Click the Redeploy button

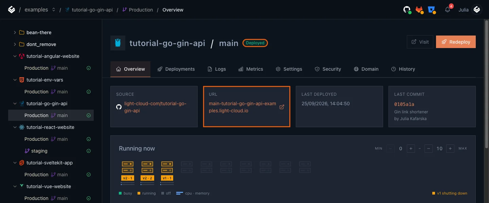pyautogui.click(x=456, y=42)
